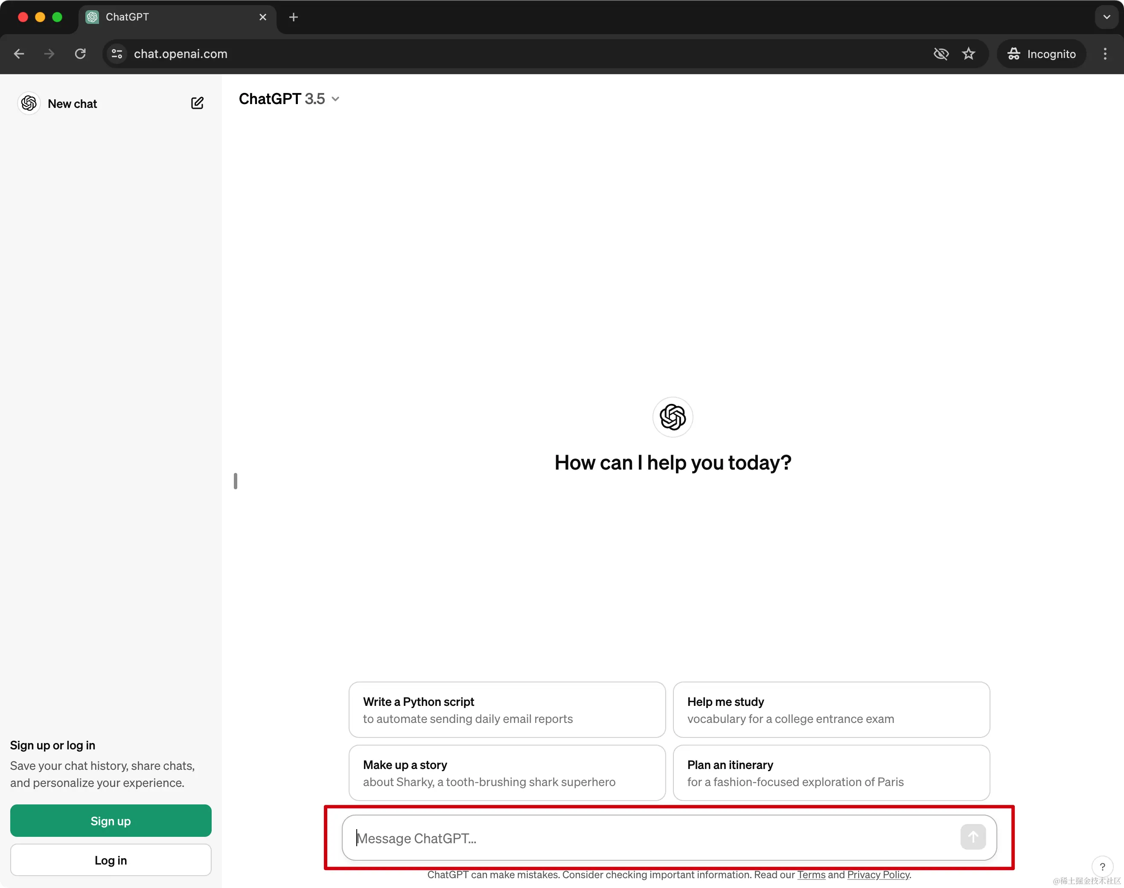This screenshot has width=1124, height=888.
Task: Bookmark this page with star icon
Action: [968, 54]
